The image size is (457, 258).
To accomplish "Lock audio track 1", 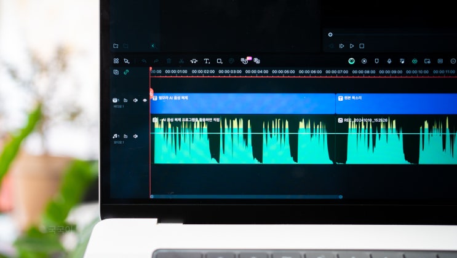I will 125,136.
